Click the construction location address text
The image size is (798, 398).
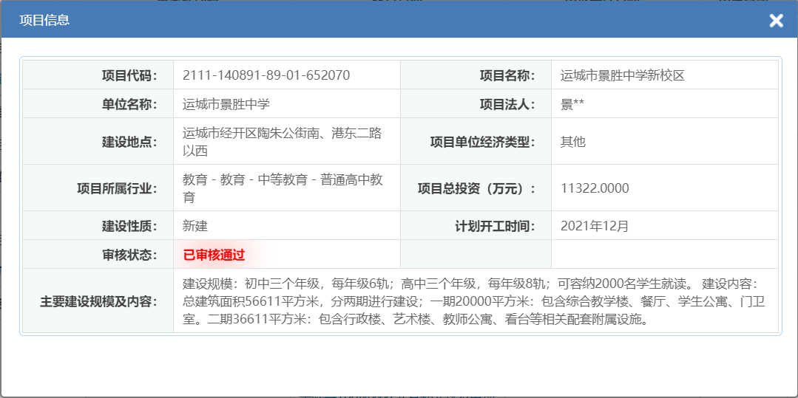coord(282,142)
